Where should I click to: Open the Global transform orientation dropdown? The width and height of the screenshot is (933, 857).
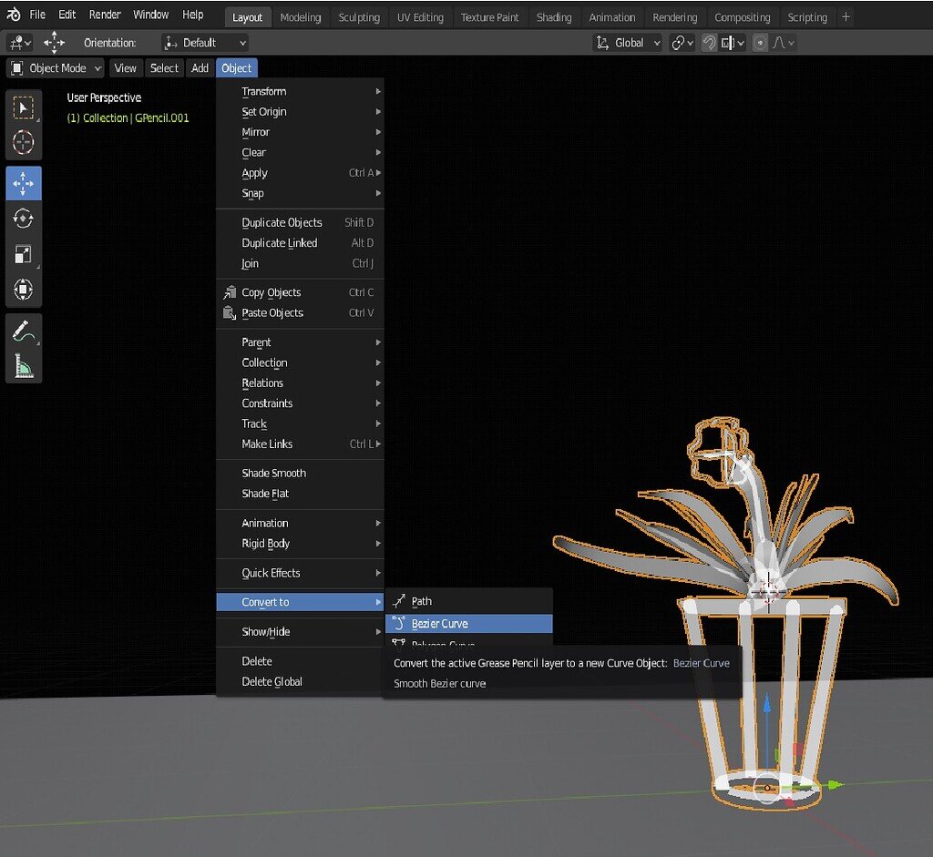pos(628,43)
